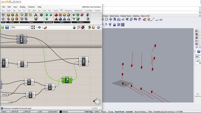This screenshot has width=201, height=113.
Task: Toggle SmartTrack in the status bar
Action: click(x=119, y=112)
